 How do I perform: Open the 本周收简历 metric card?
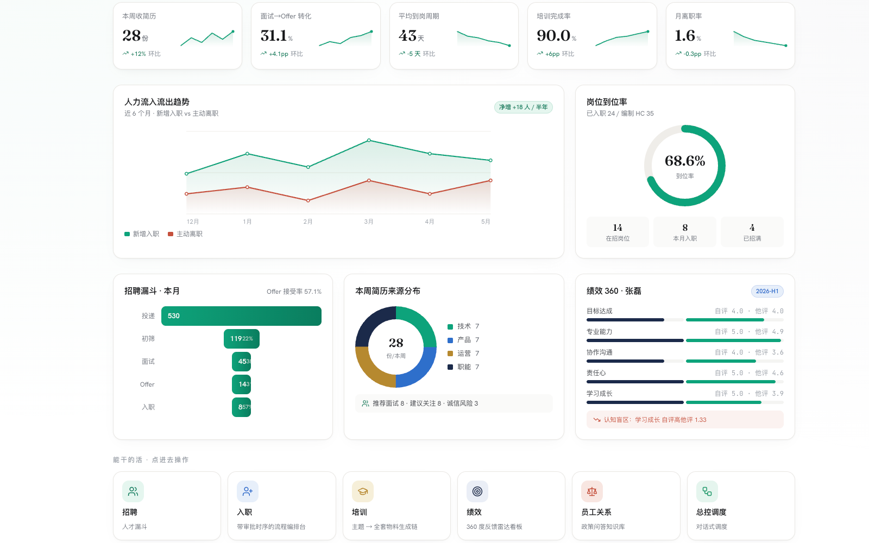[178, 36]
